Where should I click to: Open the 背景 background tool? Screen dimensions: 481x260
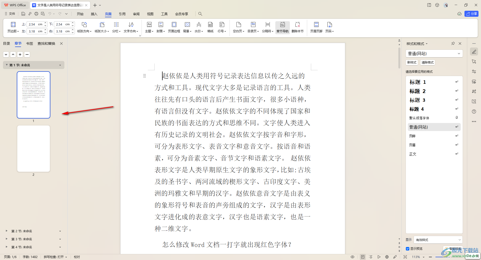pos(187,27)
